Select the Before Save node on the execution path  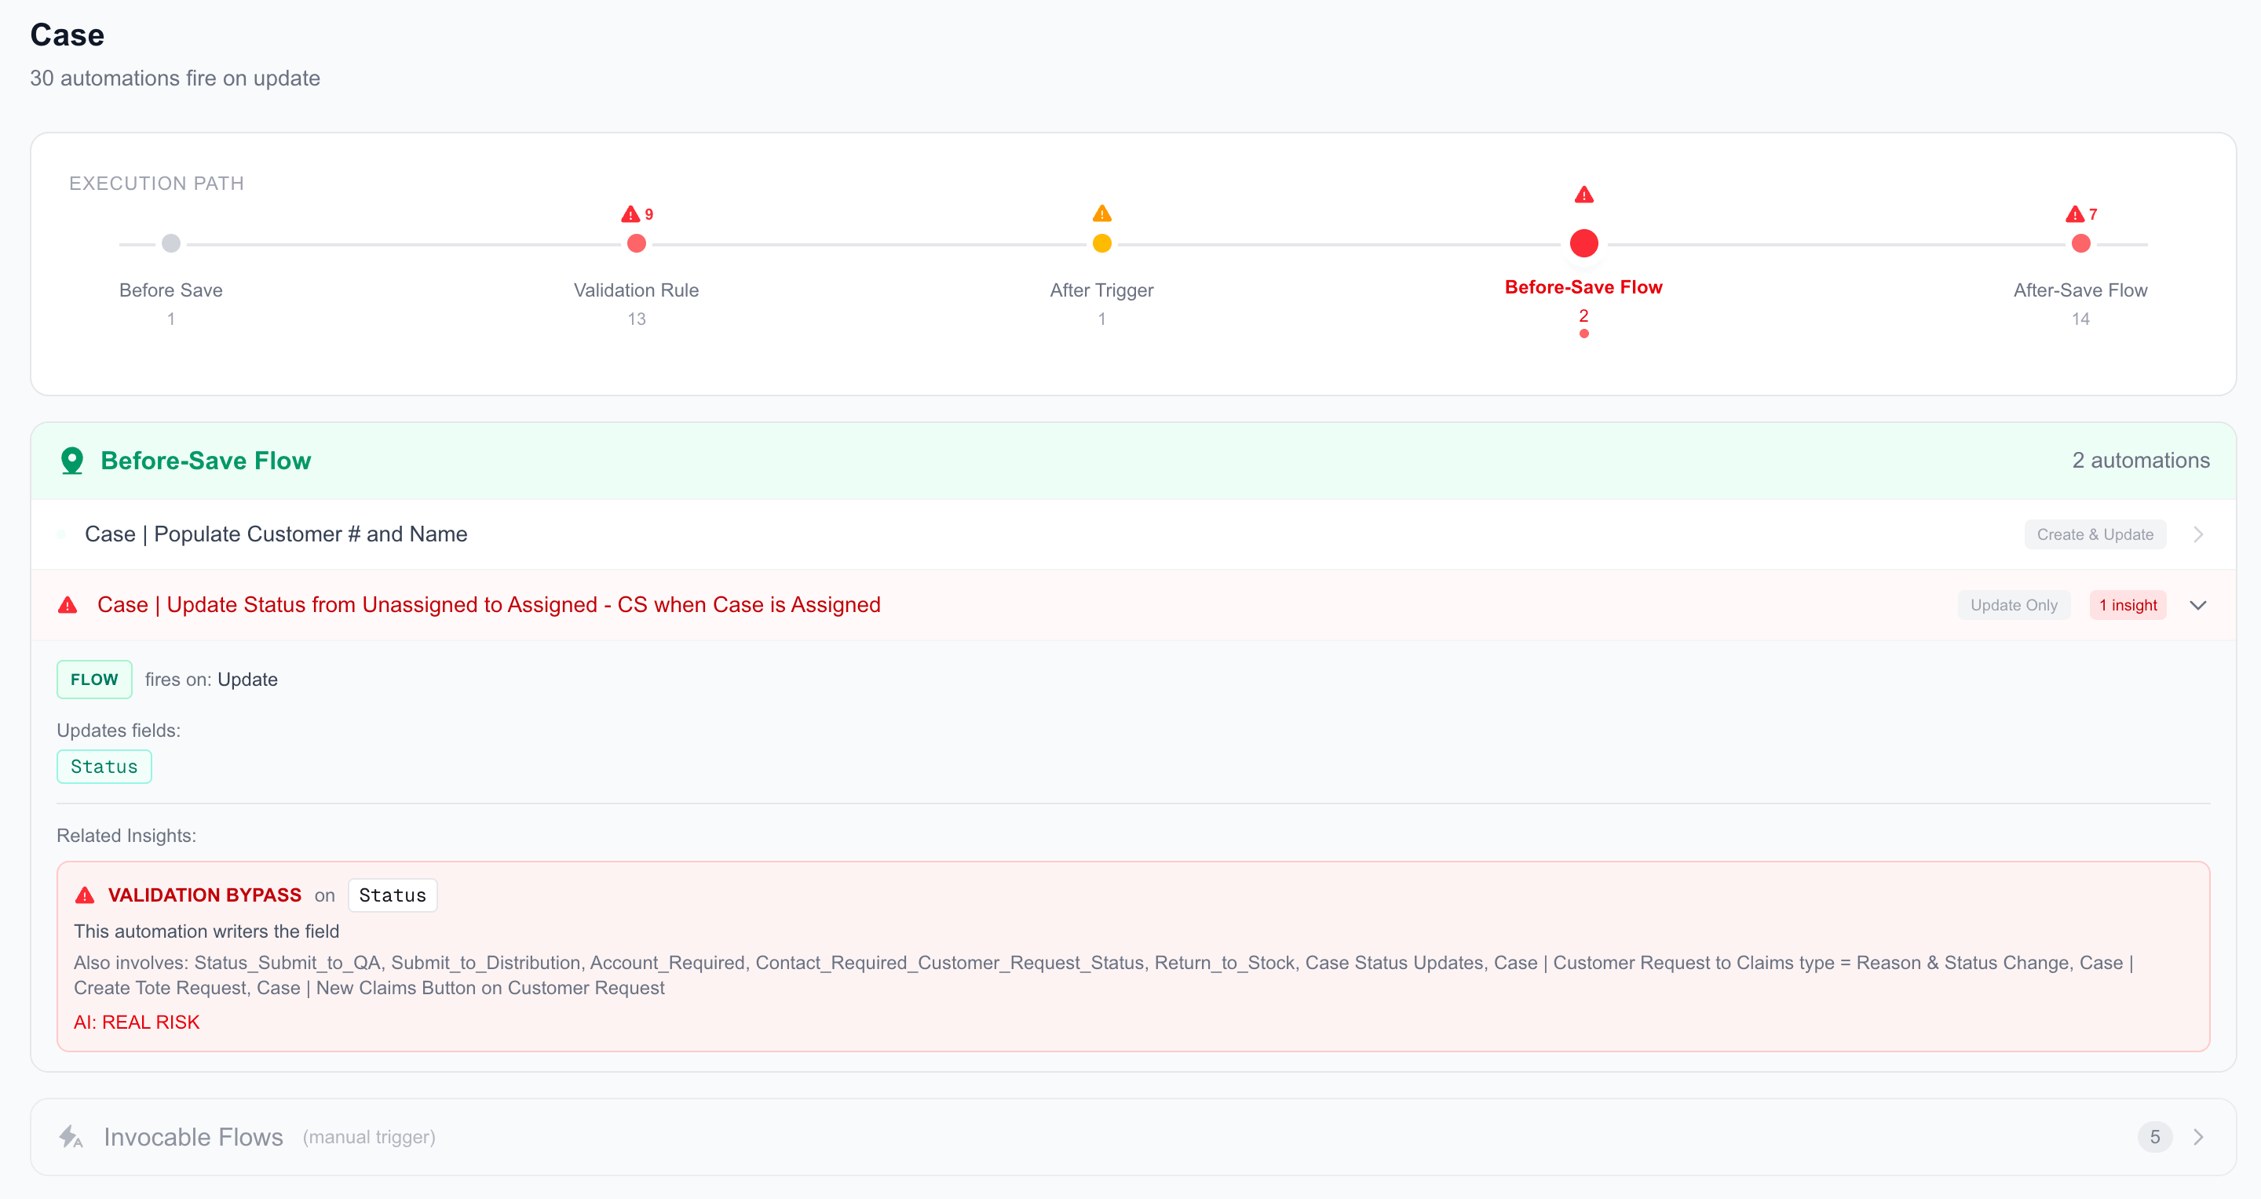point(170,243)
